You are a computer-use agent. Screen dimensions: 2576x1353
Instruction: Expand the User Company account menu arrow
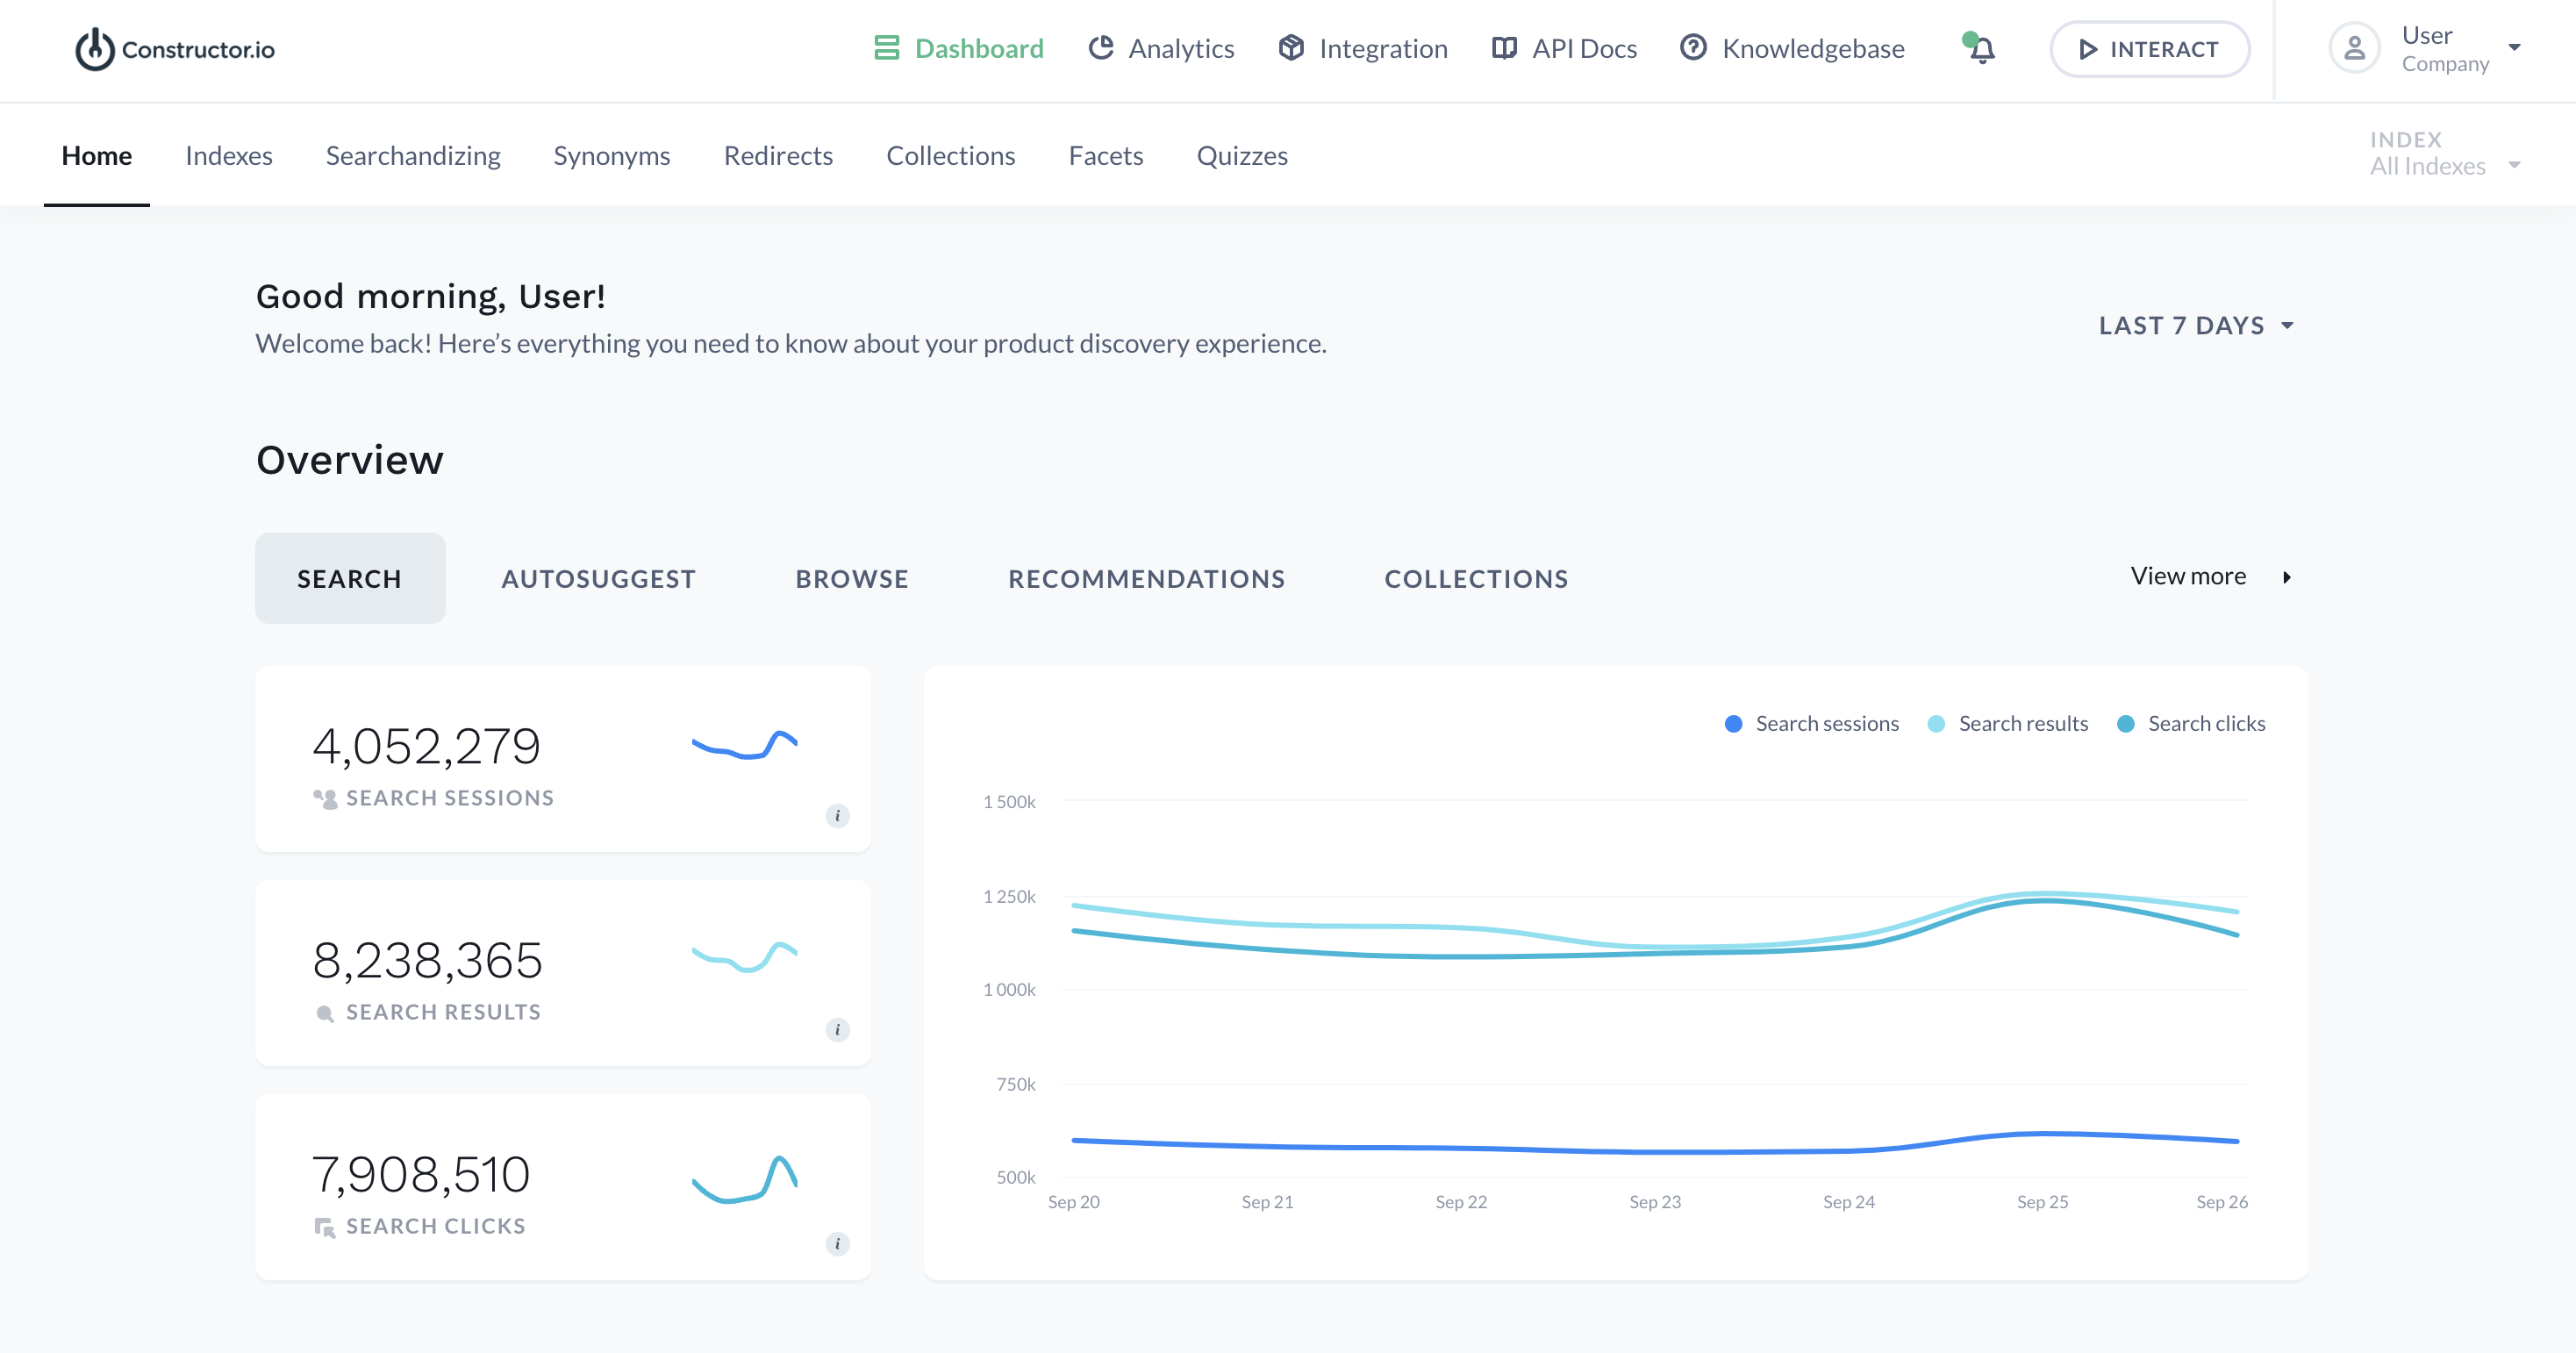click(x=2514, y=47)
